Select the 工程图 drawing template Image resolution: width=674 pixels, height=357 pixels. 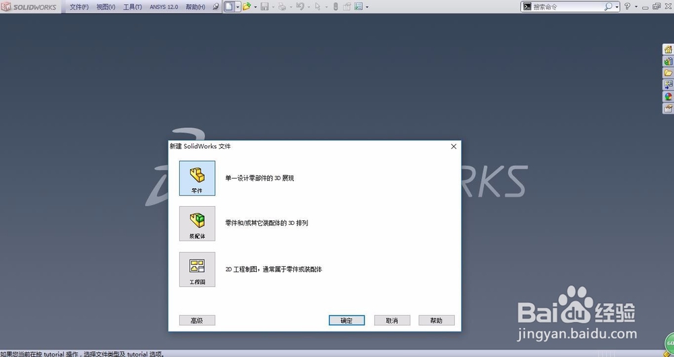click(x=197, y=269)
